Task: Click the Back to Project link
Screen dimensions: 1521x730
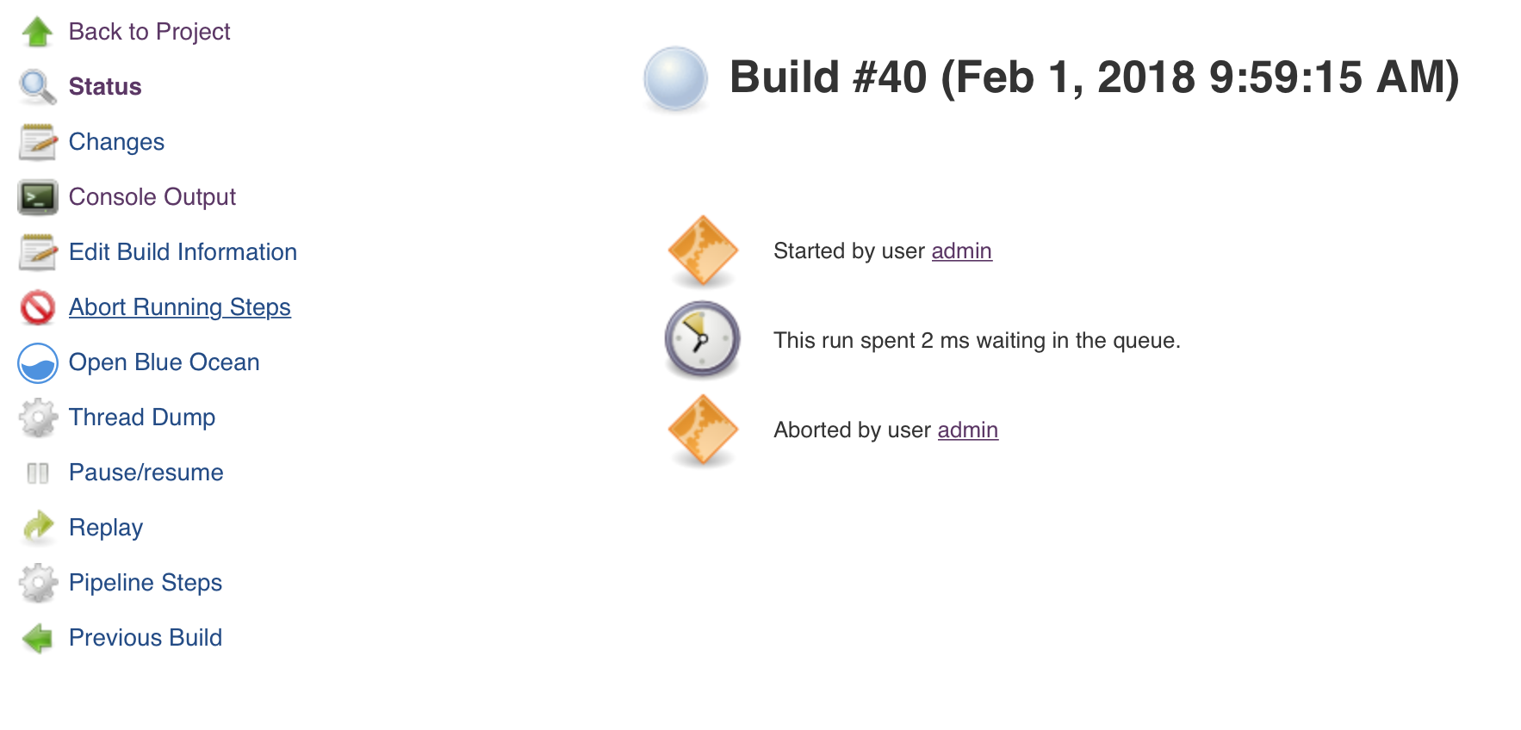Action: 149,32
